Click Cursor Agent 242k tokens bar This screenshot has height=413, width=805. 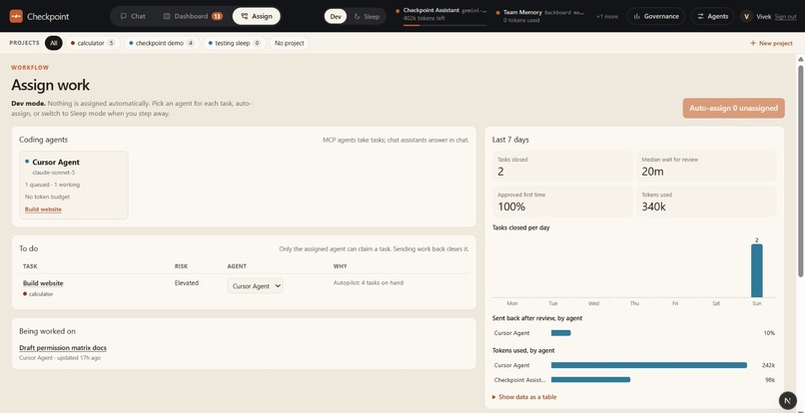(x=649, y=365)
